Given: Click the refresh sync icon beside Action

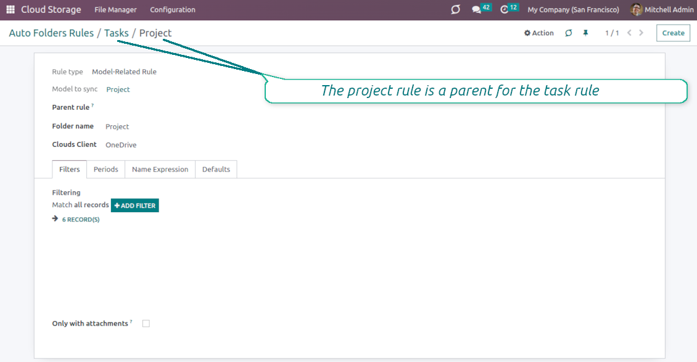Looking at the screenshot, I should 569,33.
